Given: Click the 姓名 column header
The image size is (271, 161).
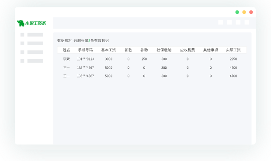Looking at the screenshot, I should (x=66, y=50).
